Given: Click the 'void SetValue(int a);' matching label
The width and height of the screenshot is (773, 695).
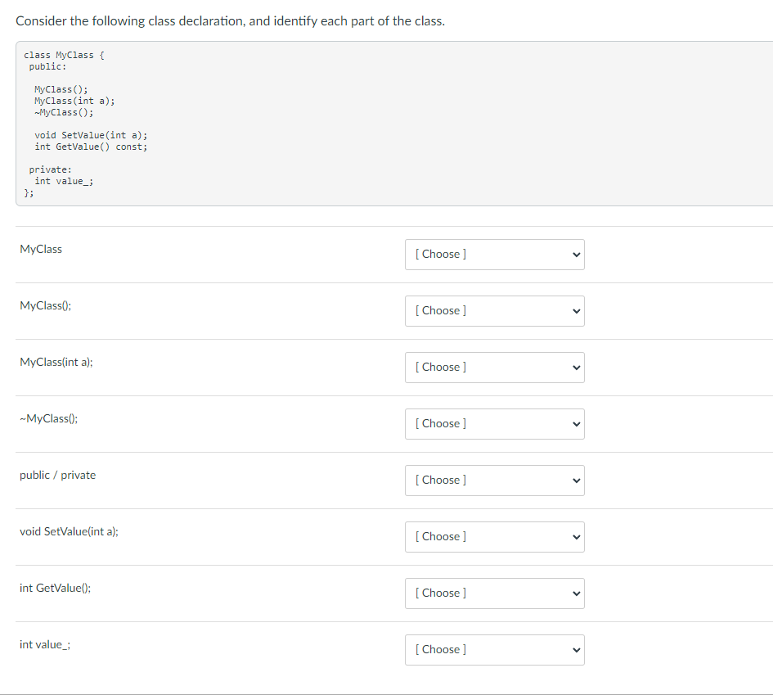Looking at the screenshot, I should pos(69,531).
